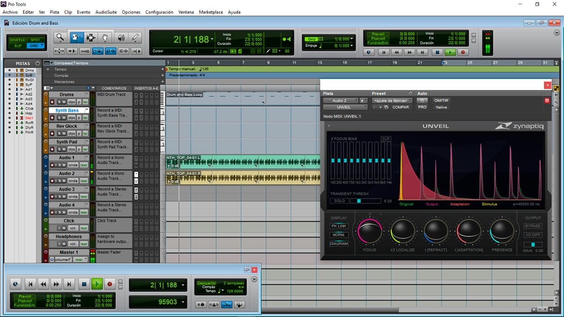Open the Configuración menu

[x=159, y=12]
